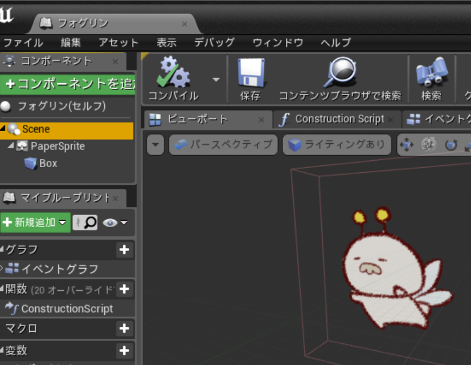Open the 表示 menu

[166, 42]
